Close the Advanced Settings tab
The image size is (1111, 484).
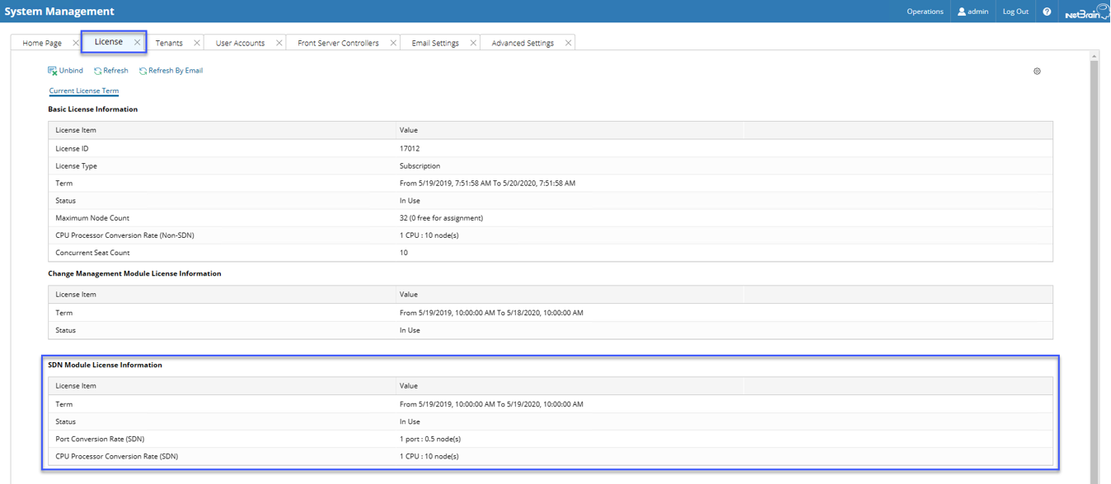point(568,43)
